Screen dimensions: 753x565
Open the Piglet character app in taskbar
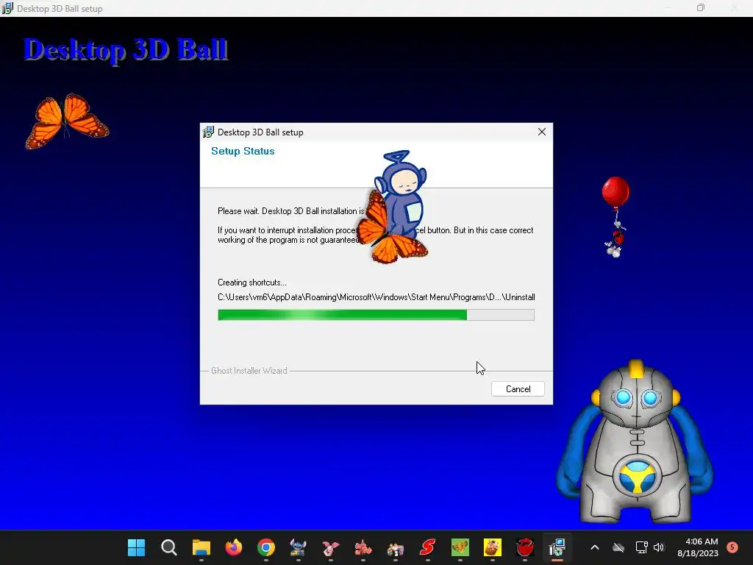coord(331,547)
